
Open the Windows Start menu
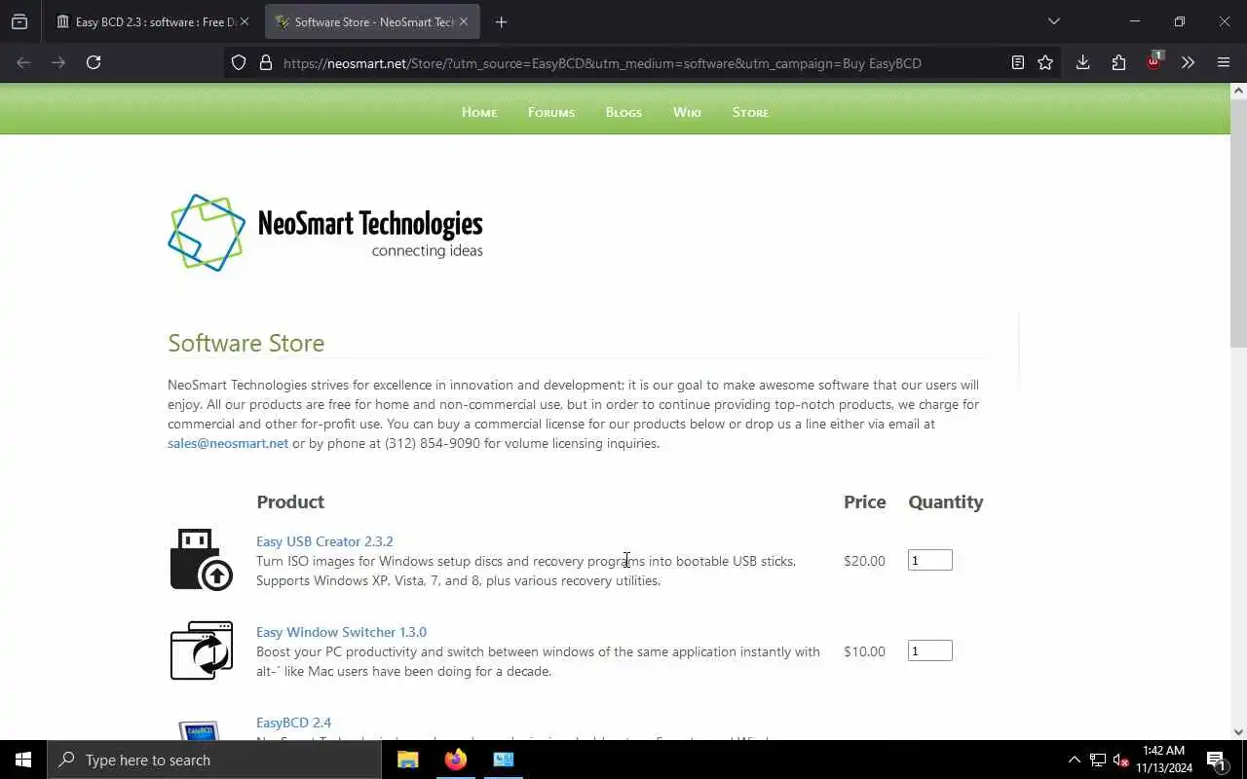[x=23, y=760]
